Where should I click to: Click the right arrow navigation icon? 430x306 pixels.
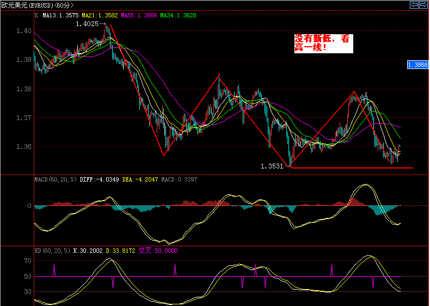[423, 5]
